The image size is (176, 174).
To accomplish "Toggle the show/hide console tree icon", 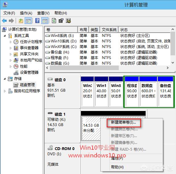I will click(28, 21).
